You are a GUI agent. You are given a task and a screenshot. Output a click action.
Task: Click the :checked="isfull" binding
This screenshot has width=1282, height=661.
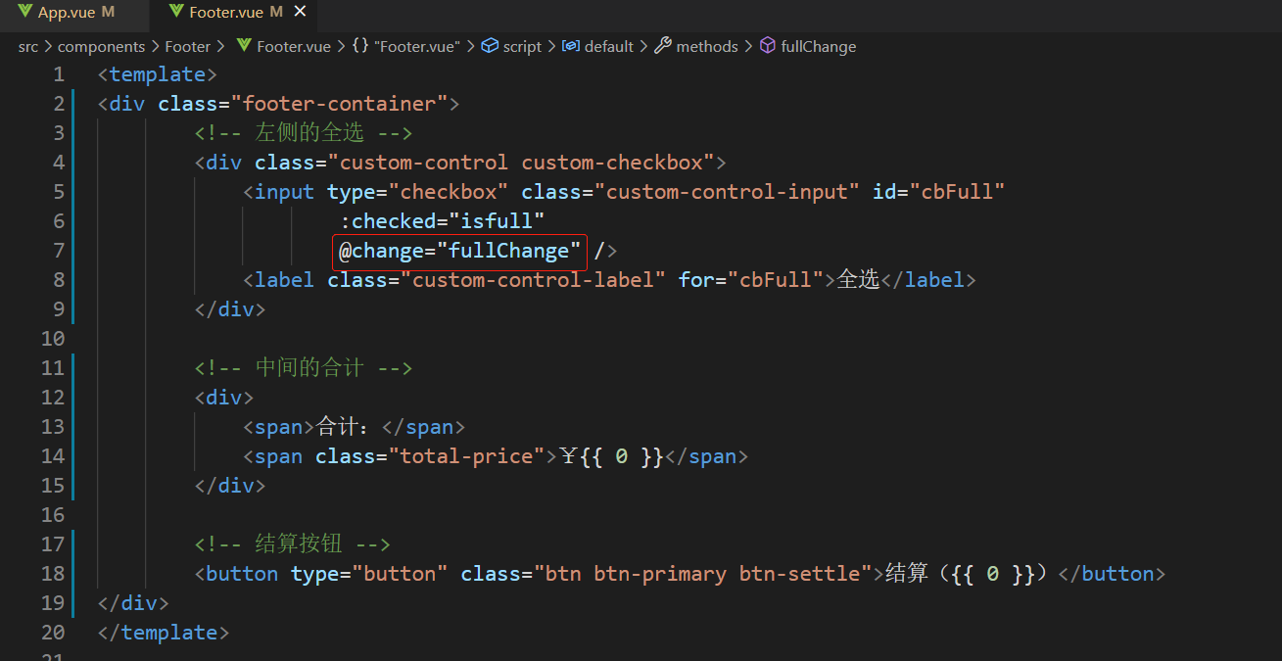pyautogui.click(x=442, y=221)
